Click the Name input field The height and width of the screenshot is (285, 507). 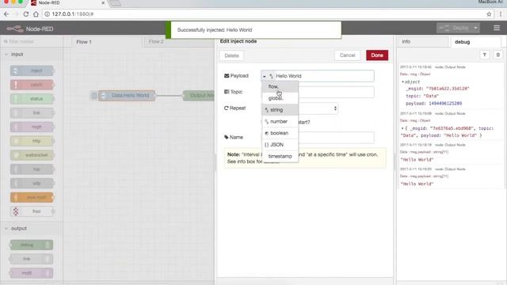point(318,137)
